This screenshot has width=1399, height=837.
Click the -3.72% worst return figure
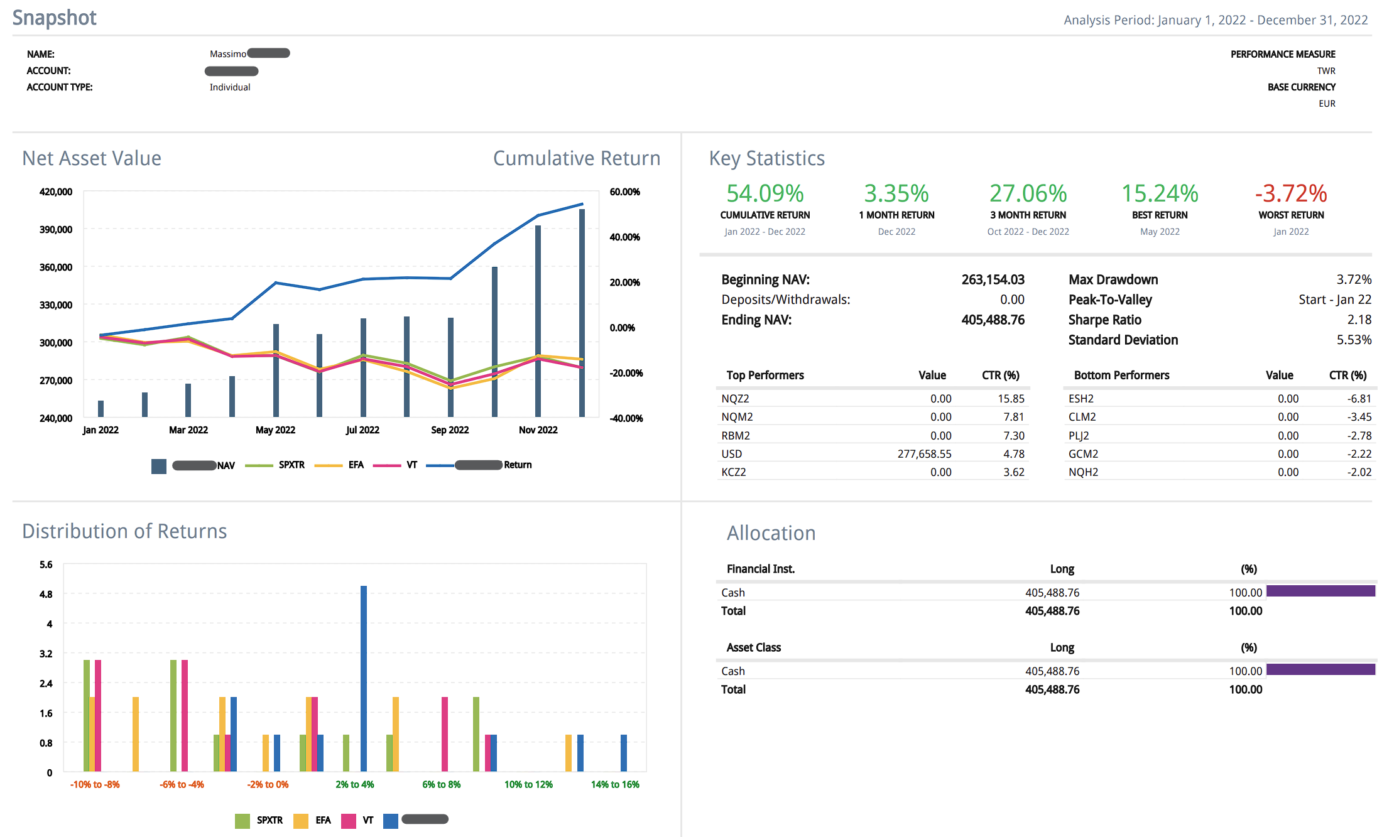(x=1291, y=193)
